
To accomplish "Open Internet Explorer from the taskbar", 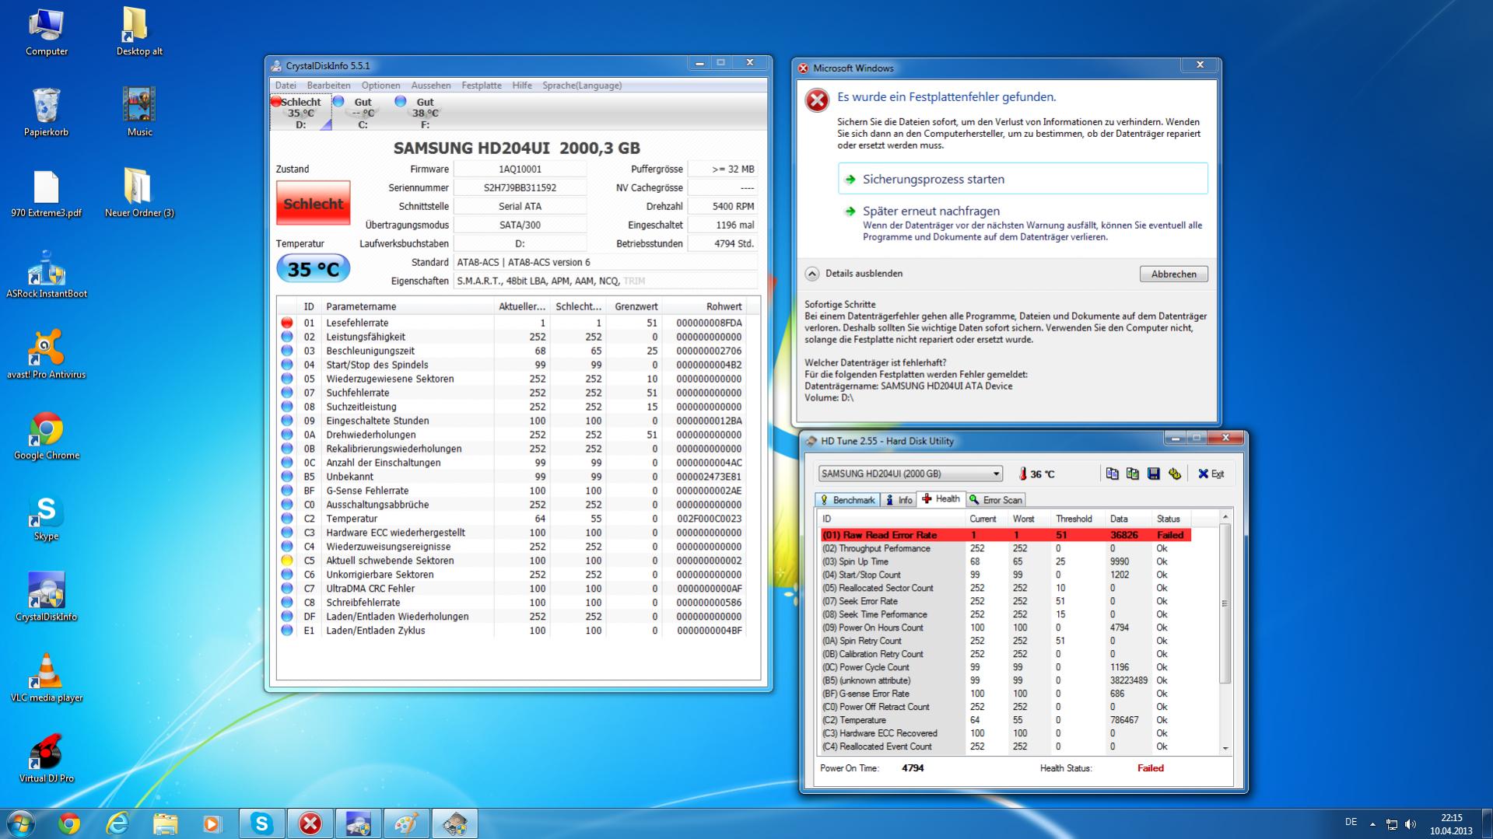I will tap(117, 823).
